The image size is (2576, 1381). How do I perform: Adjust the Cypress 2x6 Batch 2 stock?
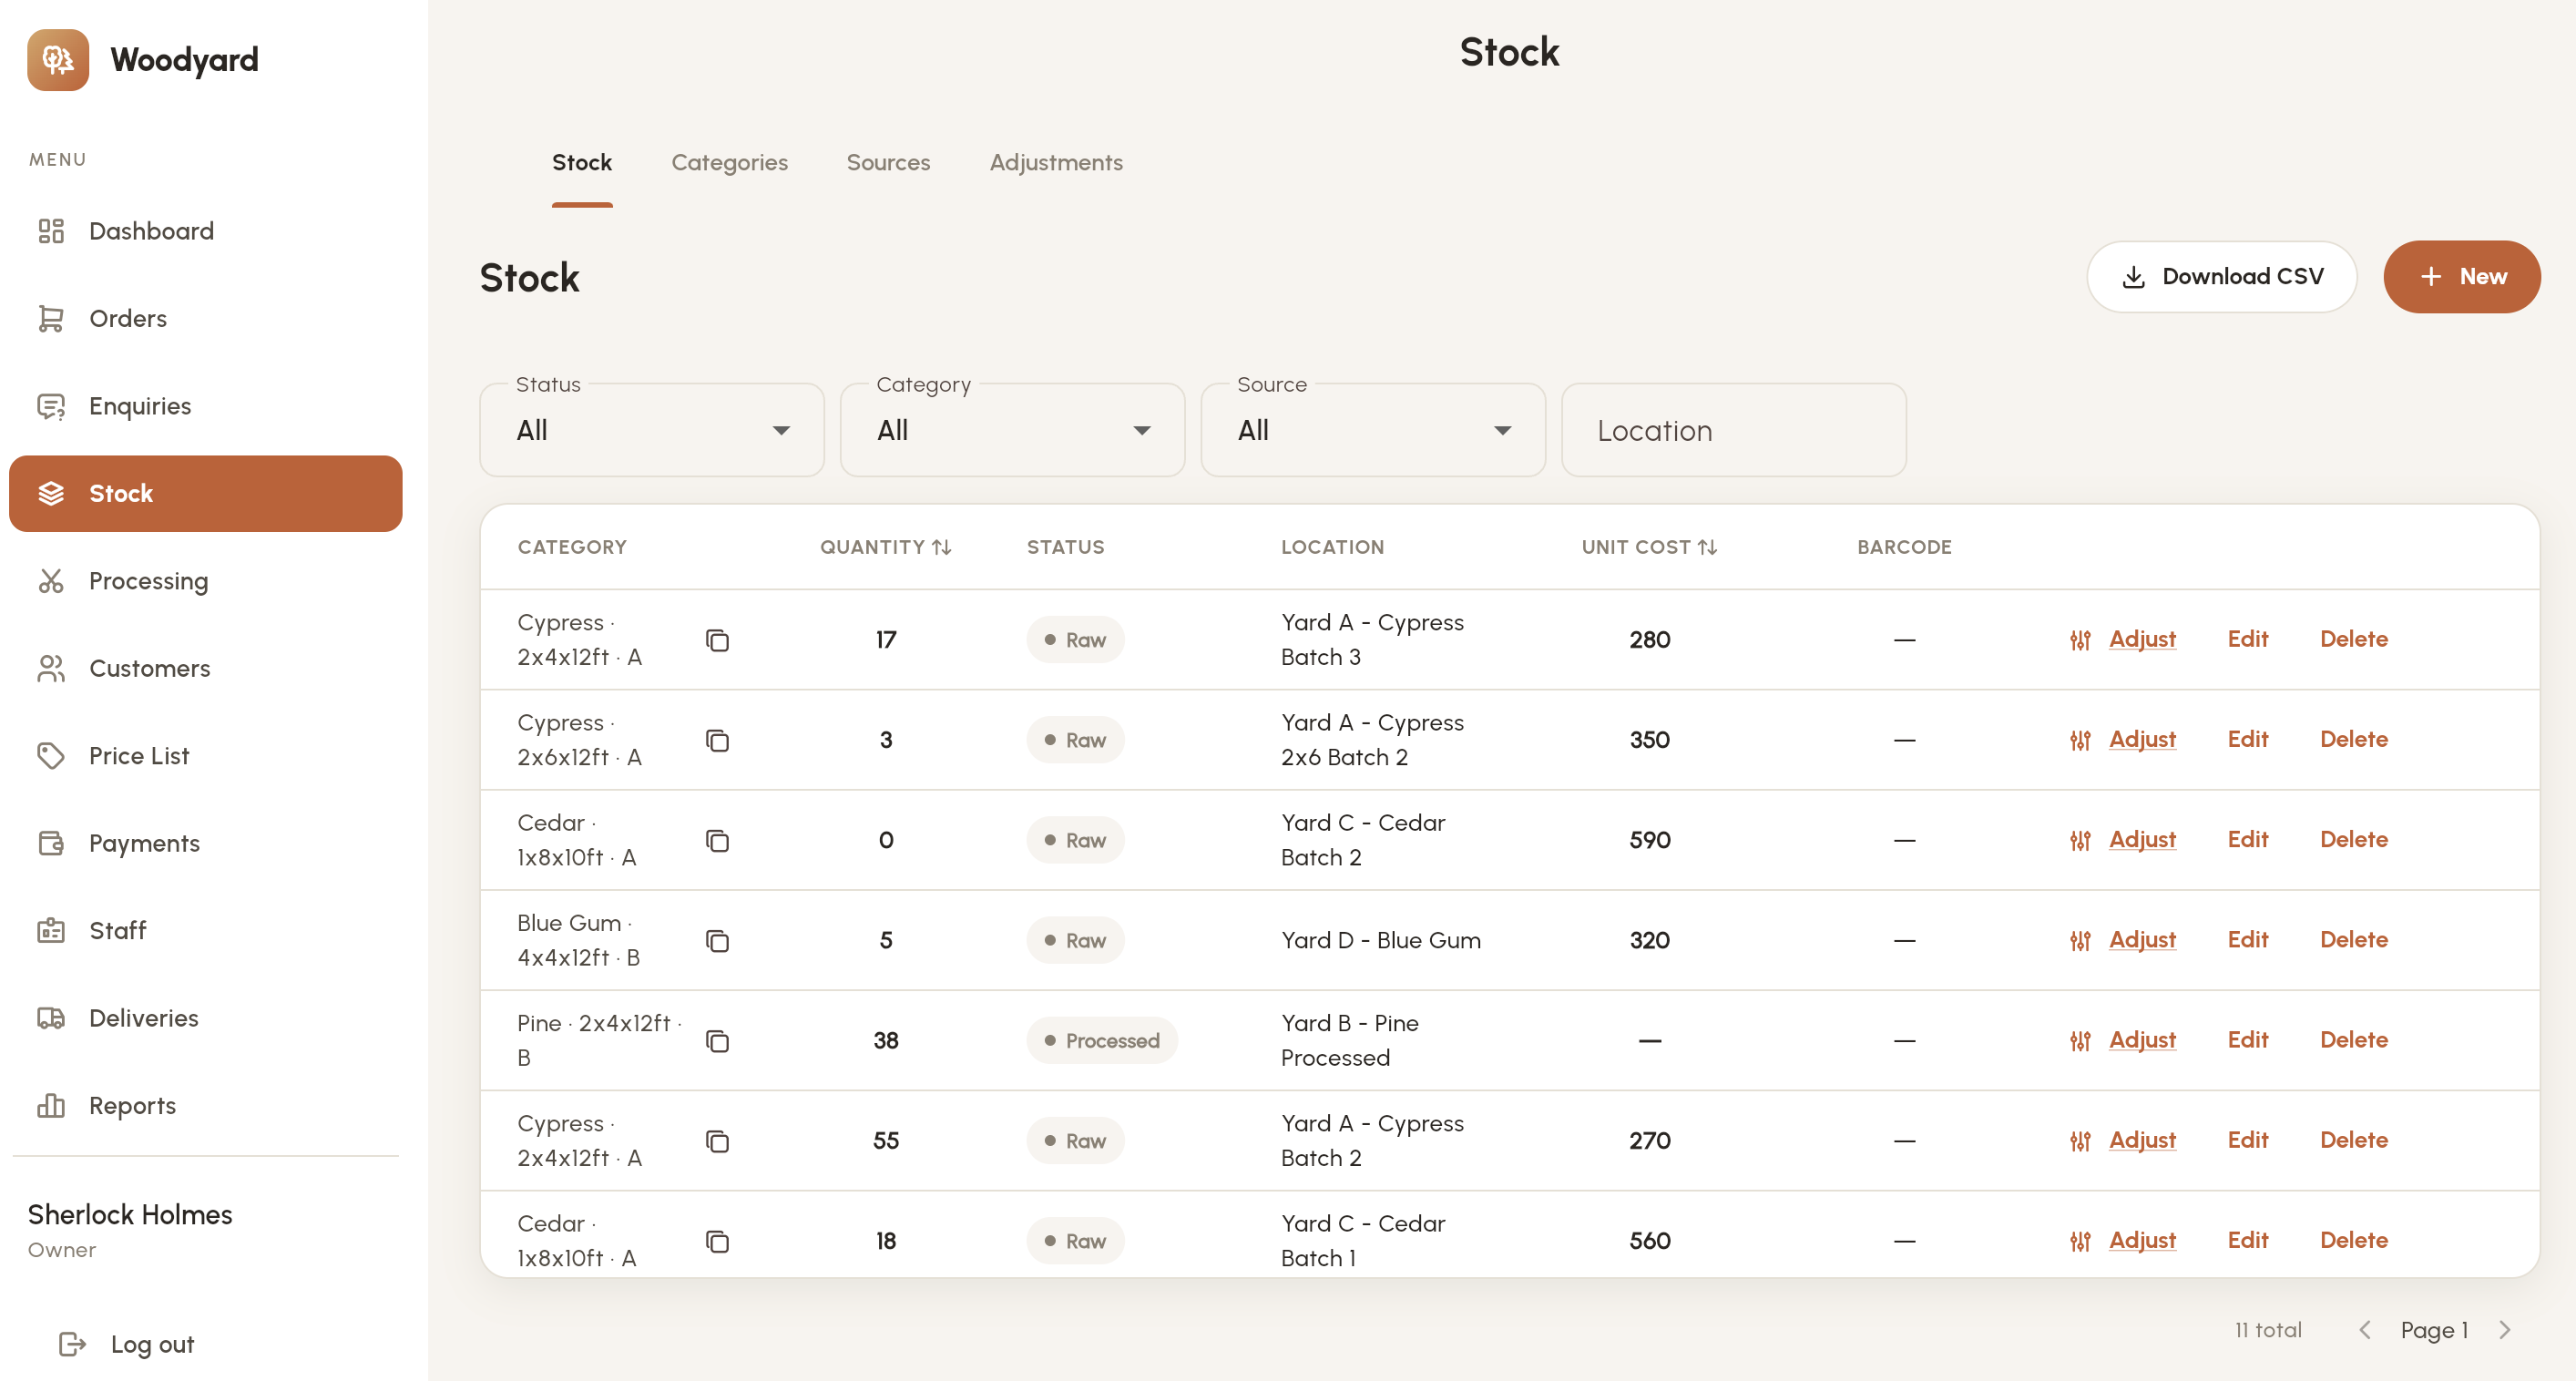click(x=2142, y=739)
